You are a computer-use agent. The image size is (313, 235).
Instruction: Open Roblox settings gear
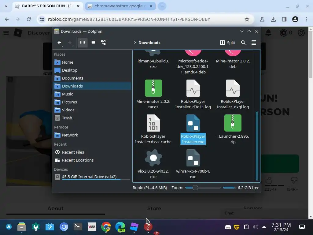click(x=301, y=32)
